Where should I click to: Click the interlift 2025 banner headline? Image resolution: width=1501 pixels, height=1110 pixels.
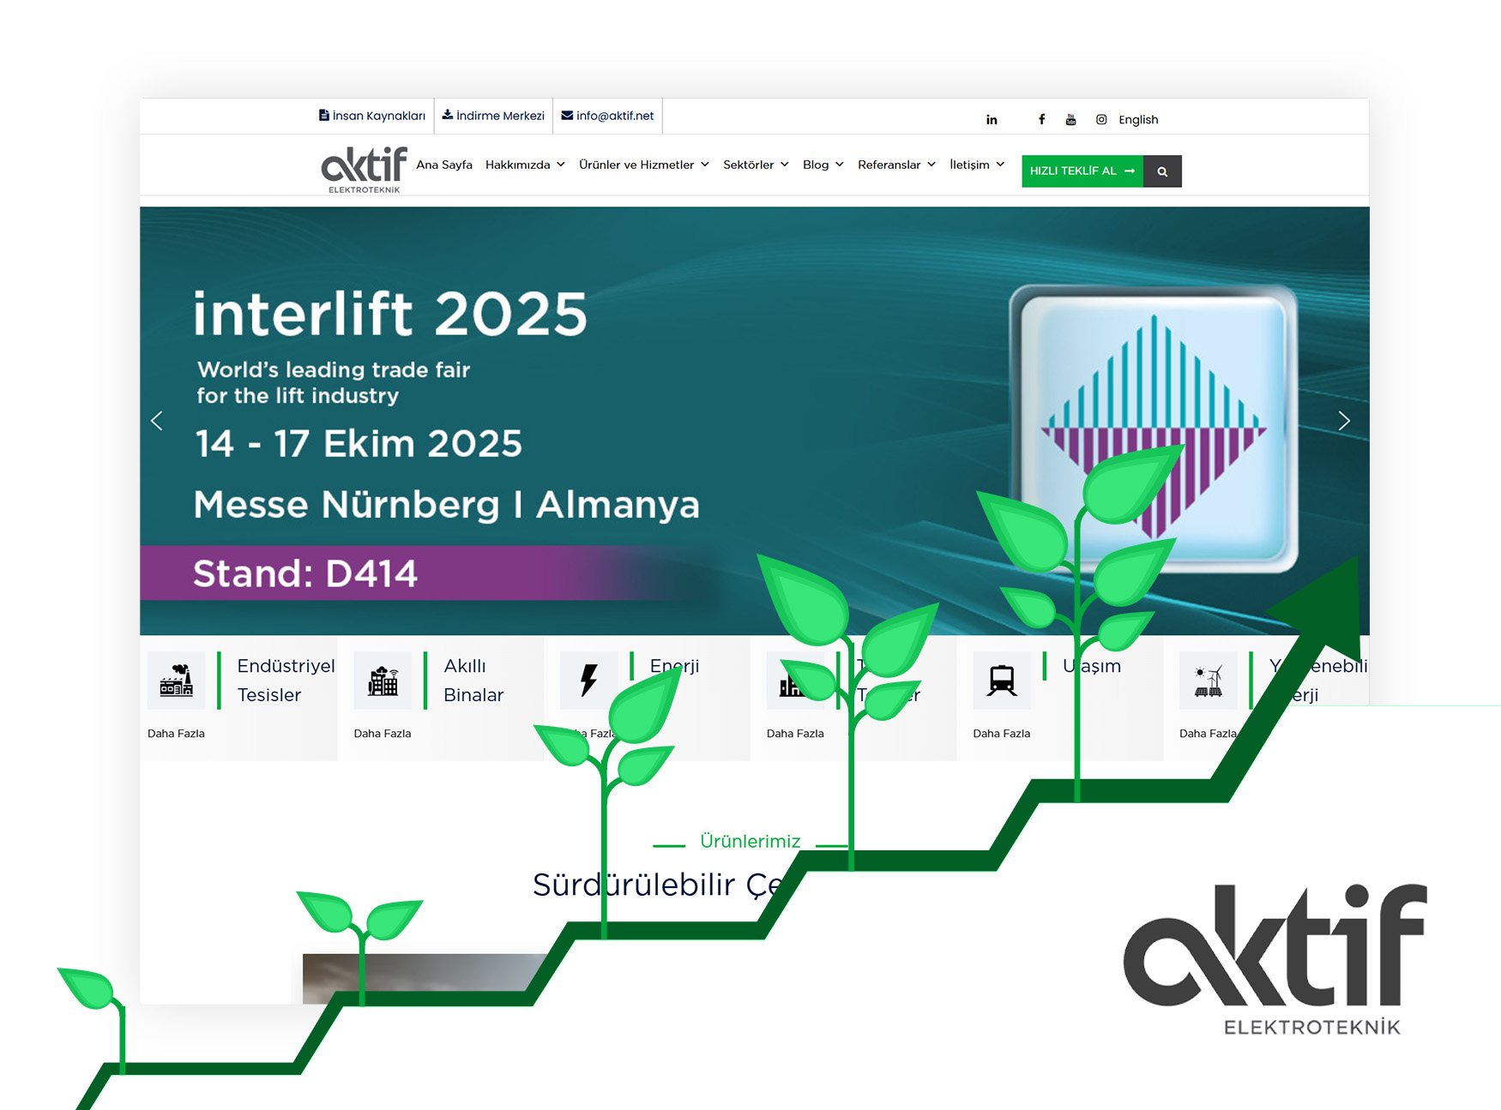pos(390,314)
